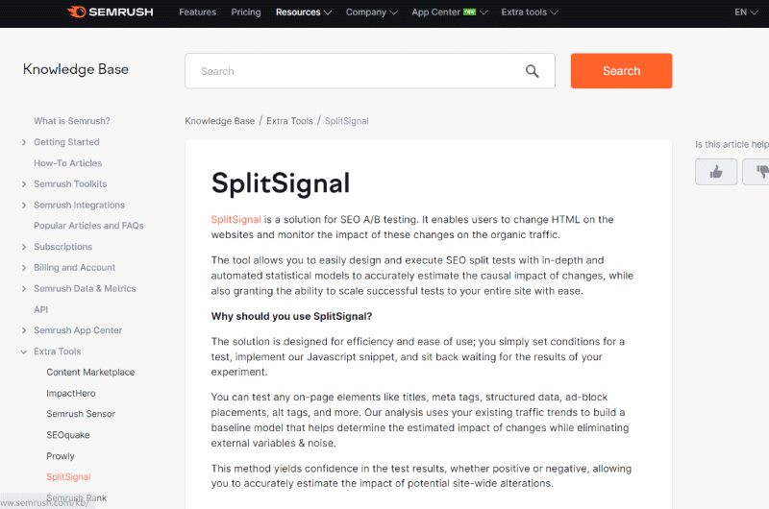Click the magnifier icon in search field
769x509 pixels.
pos(533,71)
